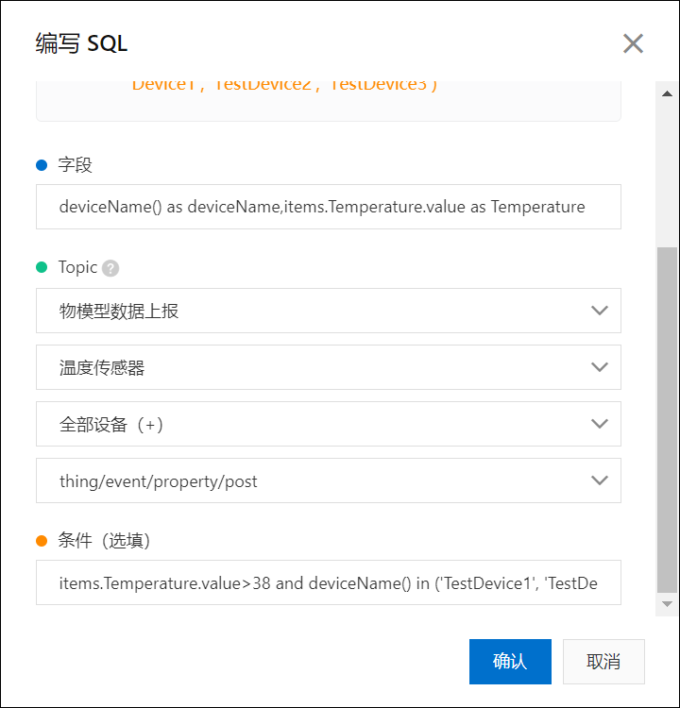
Task: Click the 条件 (选填) label
Action: coord(104,541)
